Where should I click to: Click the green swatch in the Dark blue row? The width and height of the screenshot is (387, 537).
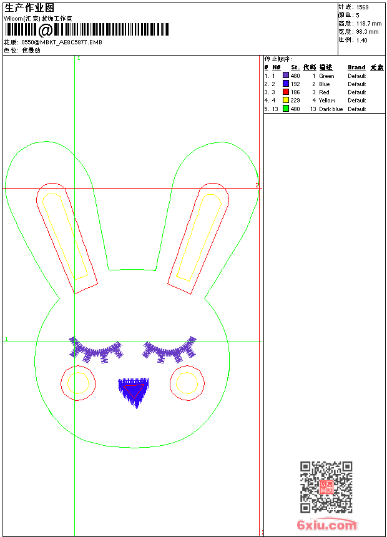286,108
